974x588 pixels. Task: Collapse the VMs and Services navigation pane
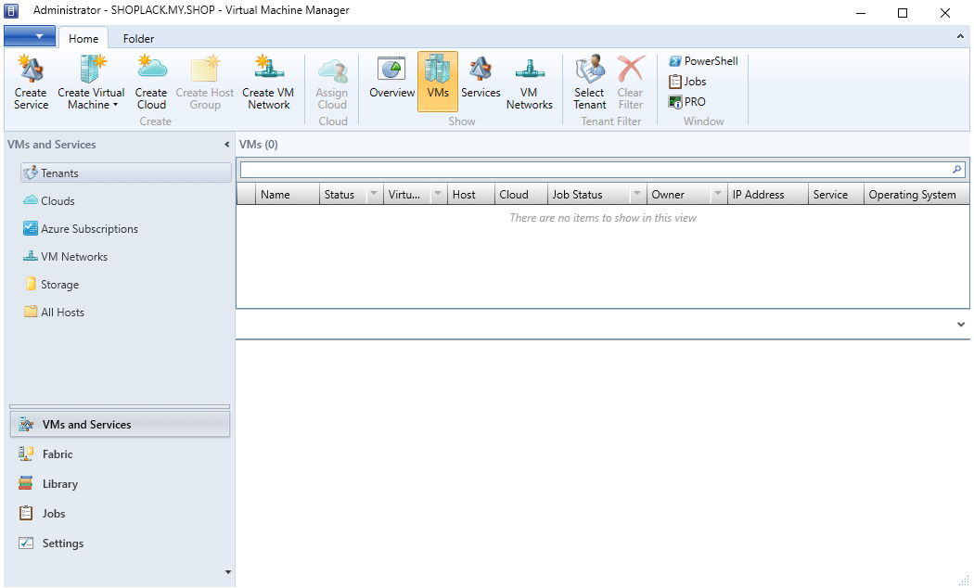[x=226, y=145]
